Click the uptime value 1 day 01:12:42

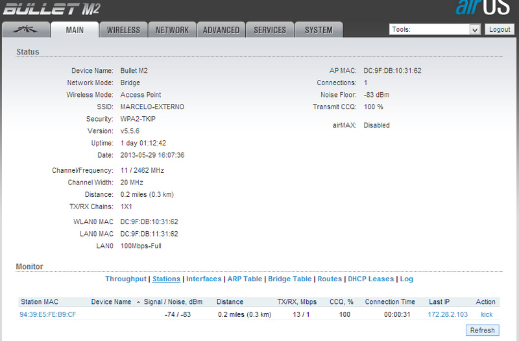point(143,143)
